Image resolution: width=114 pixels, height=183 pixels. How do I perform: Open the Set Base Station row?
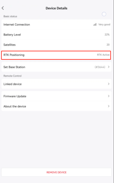click(x=56, y=67)
